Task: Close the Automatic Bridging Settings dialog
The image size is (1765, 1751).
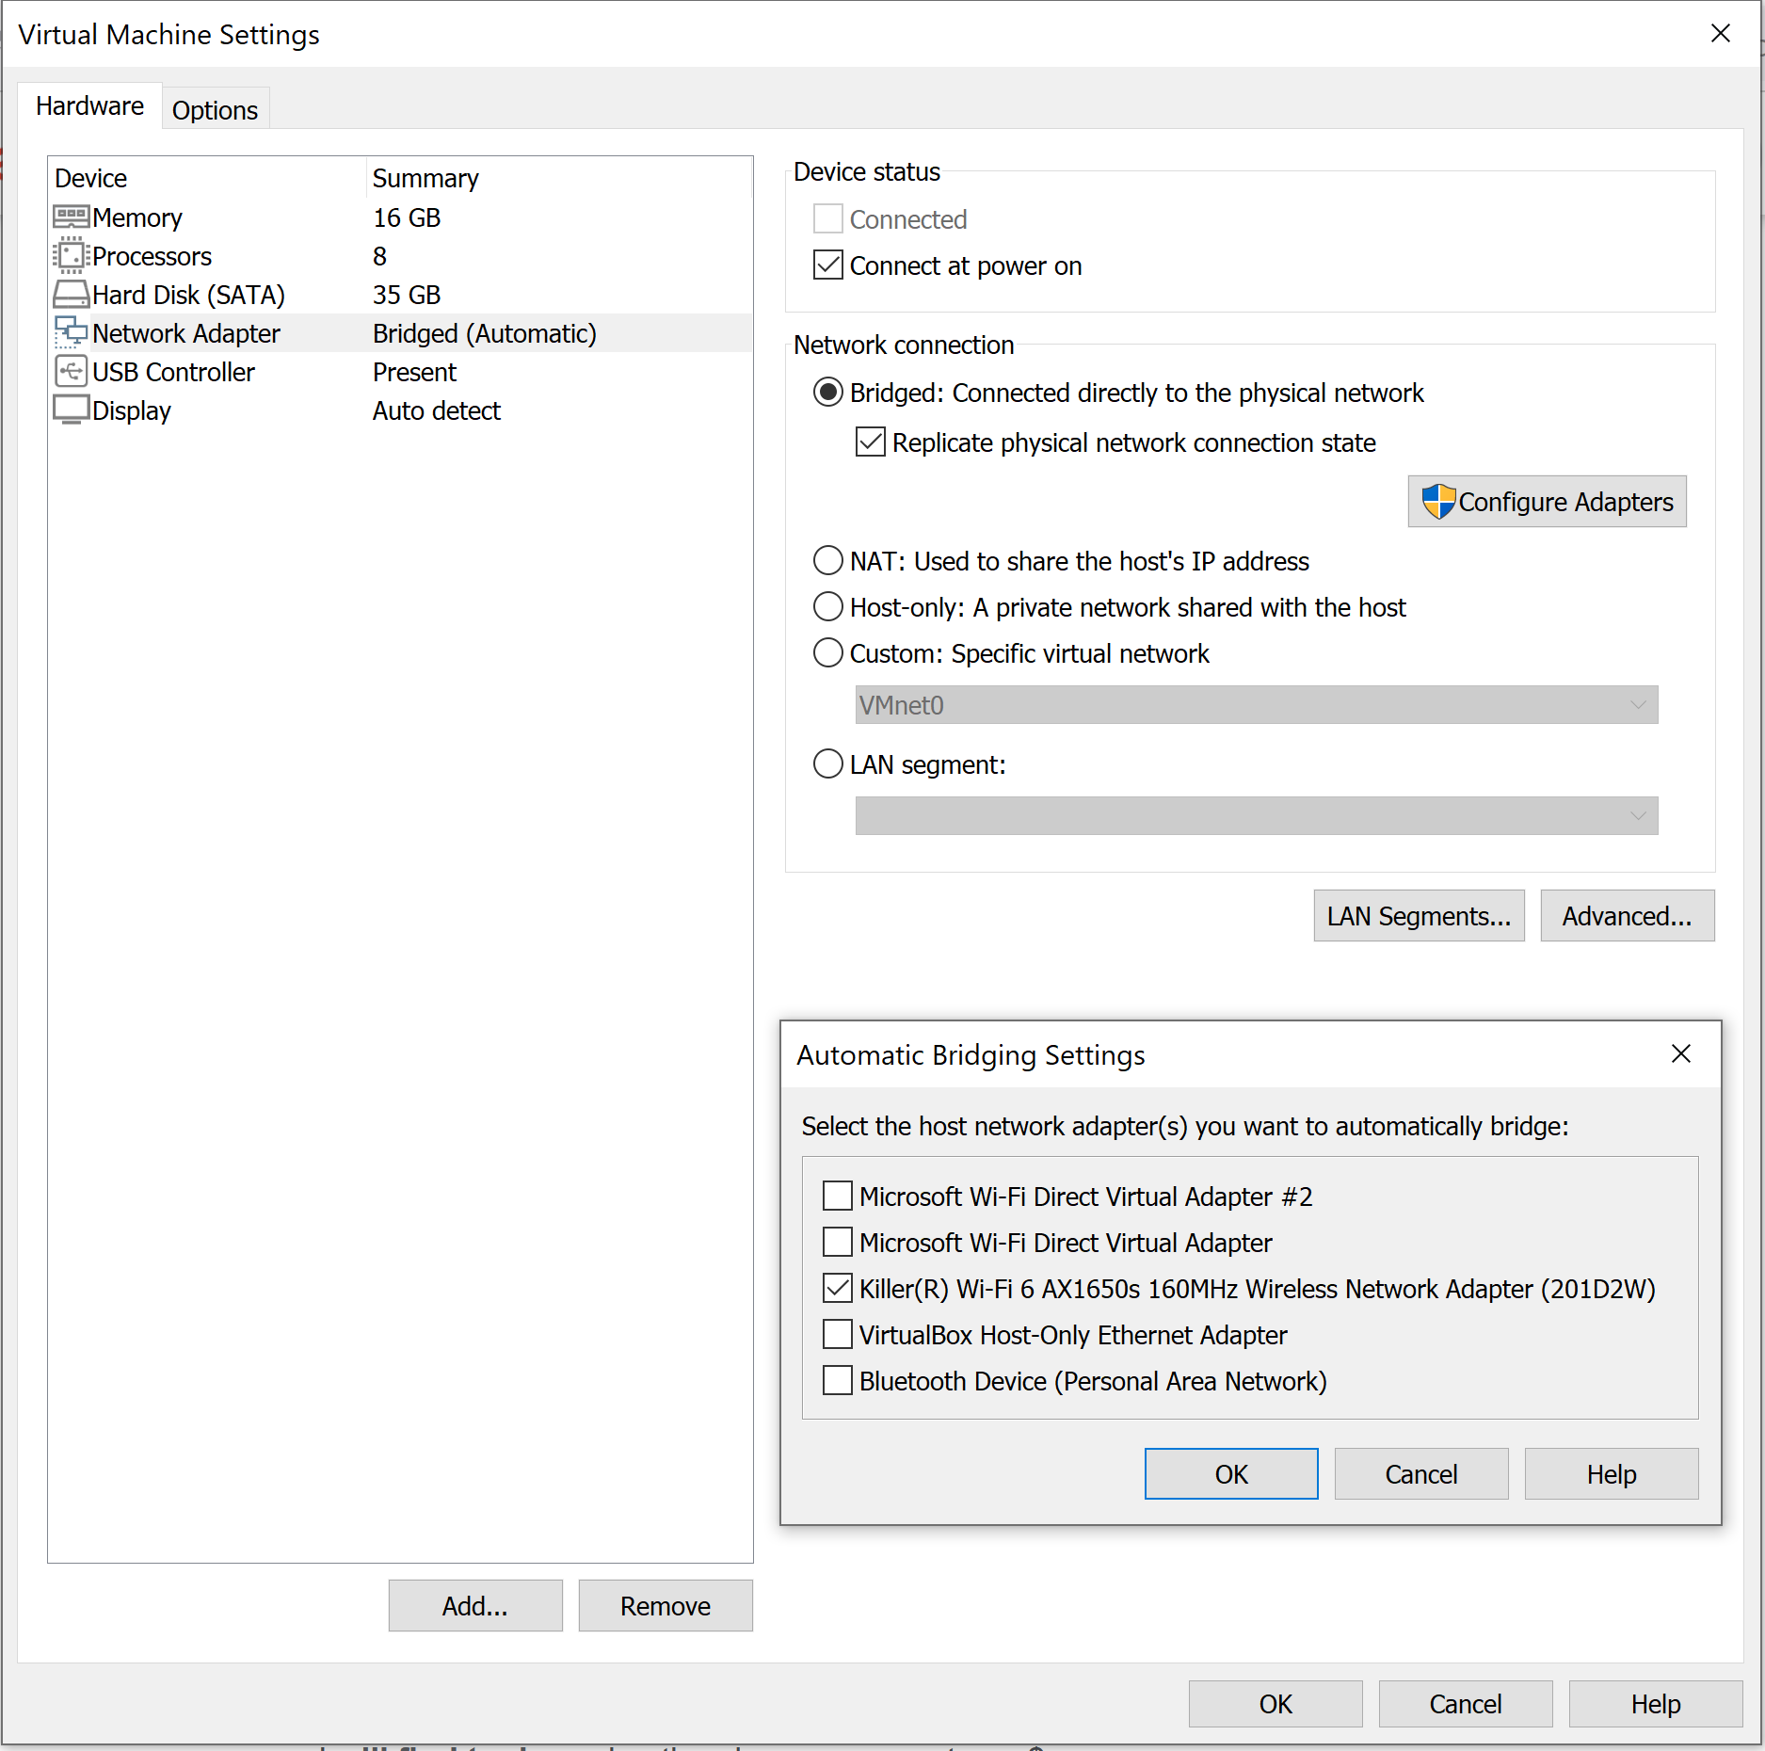Action: (1681, 1054)
